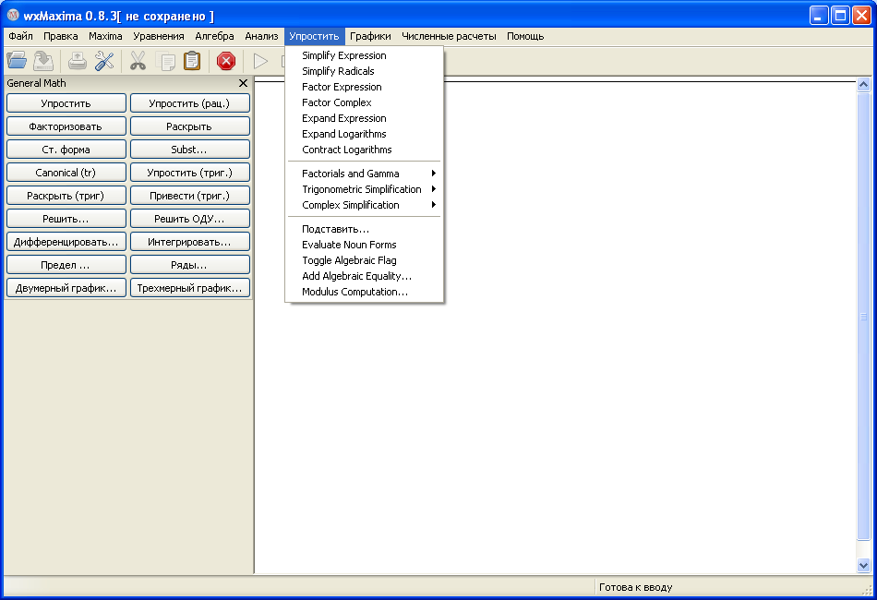Open the Алгебра menu
Image resolution: width=877 pixels, height=600 pixels.
[214, 36]
